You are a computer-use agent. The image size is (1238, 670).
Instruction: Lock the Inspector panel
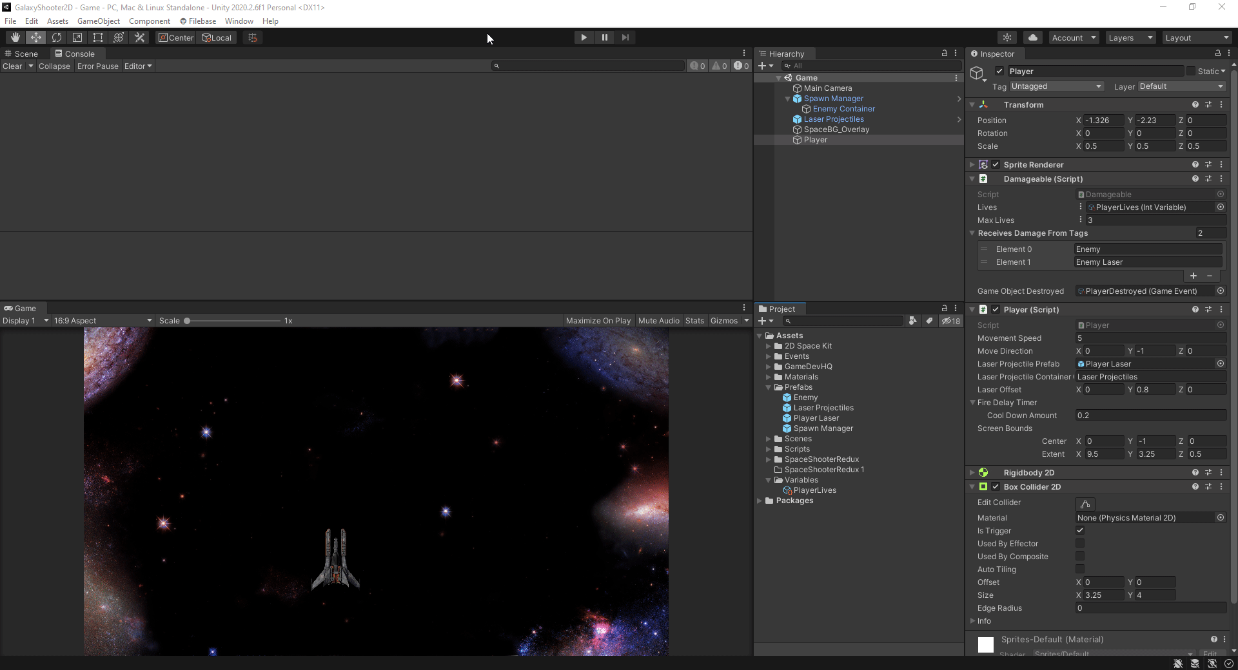click(1218, 53)
